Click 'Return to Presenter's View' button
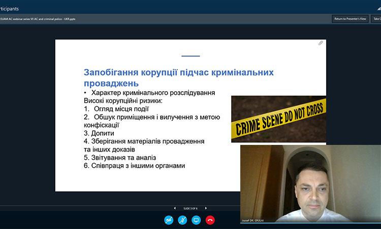The image size is (381, 229). click(x=350, y=19)
